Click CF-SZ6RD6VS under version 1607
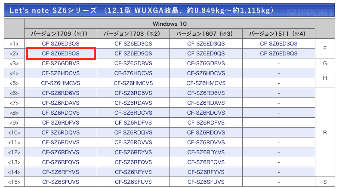 [x=206, y=93]
